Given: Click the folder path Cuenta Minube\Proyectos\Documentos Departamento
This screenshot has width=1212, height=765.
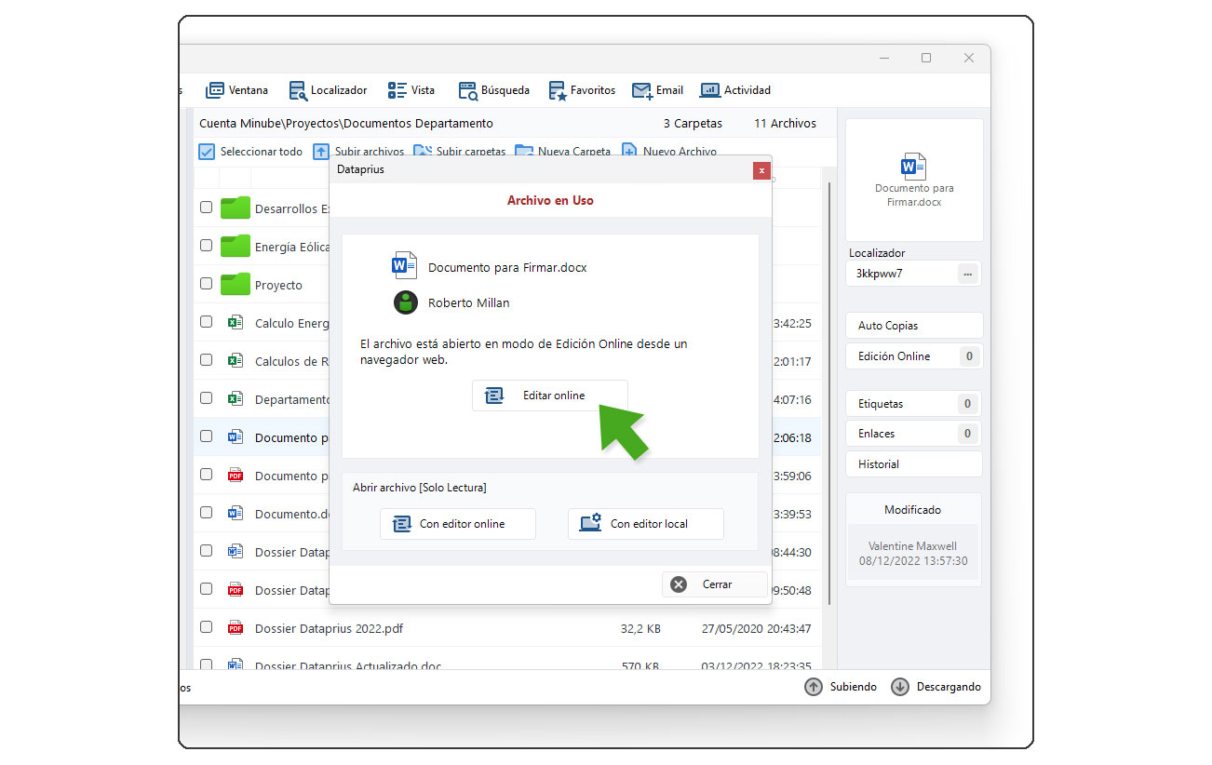Looking at the screenshot, I should (346, 123).
